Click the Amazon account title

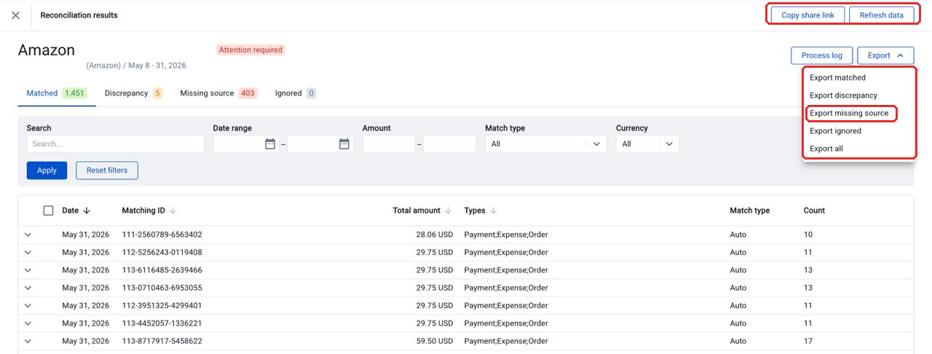pos(47,50)
